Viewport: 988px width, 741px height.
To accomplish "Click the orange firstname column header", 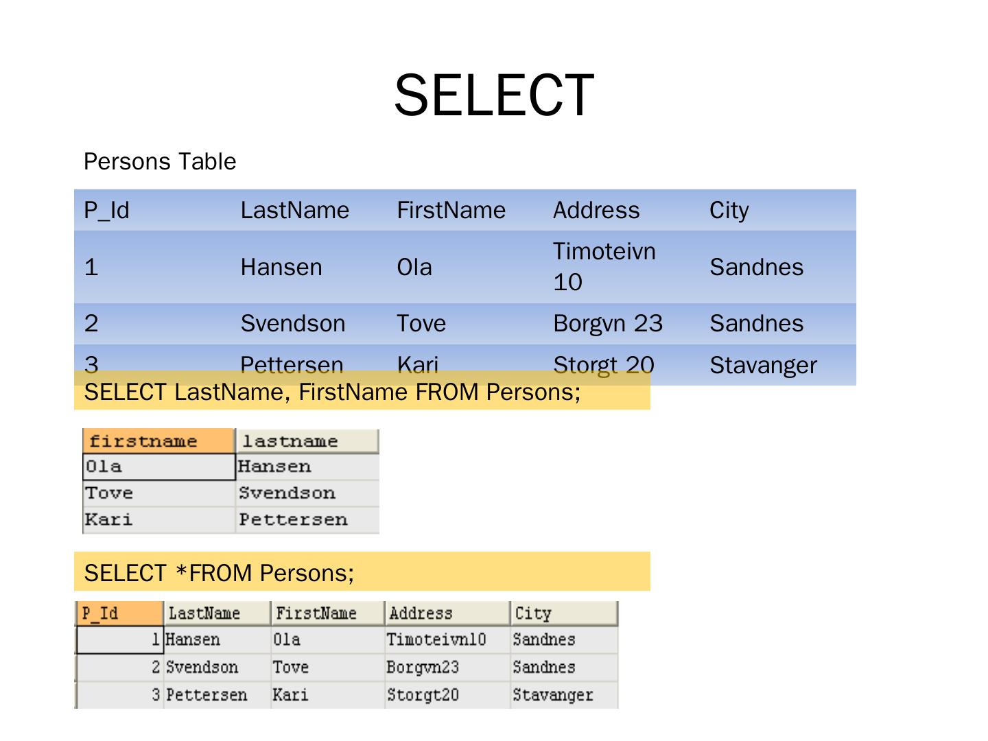I will 158,441.
